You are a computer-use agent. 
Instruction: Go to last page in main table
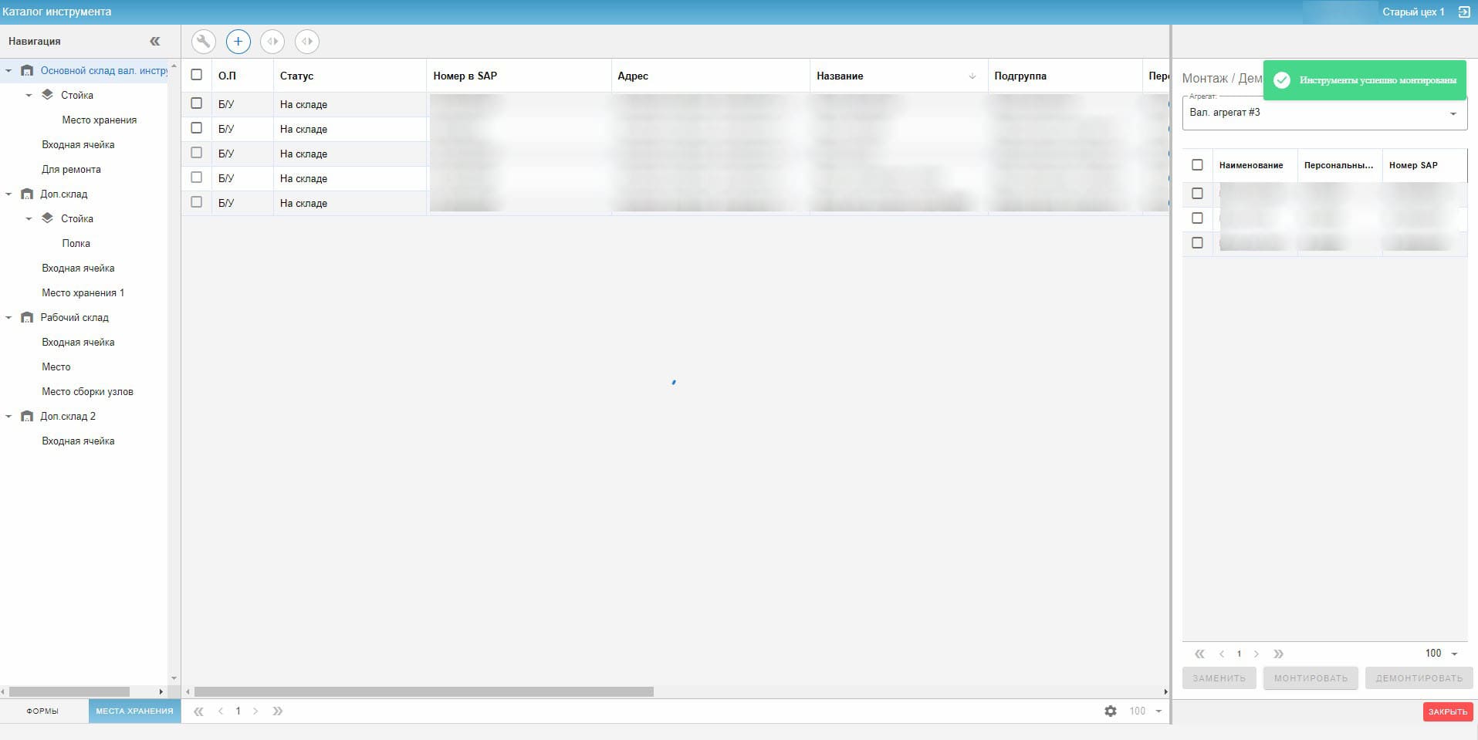(x=278, y=711)
